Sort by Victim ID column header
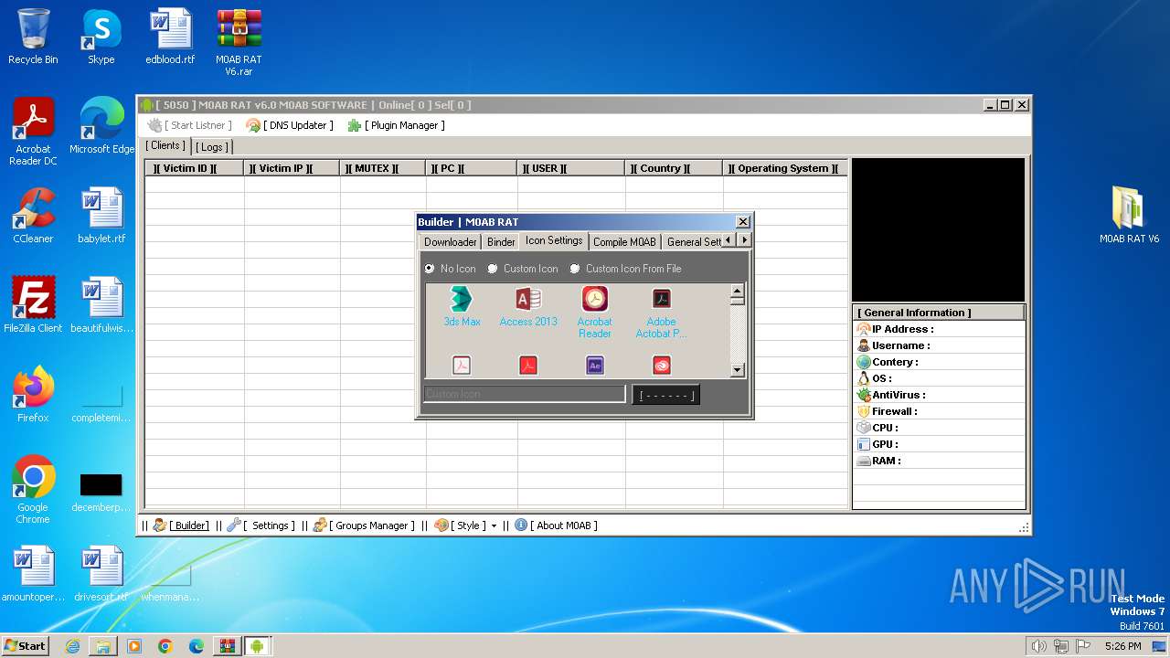 tap(195, 168)
